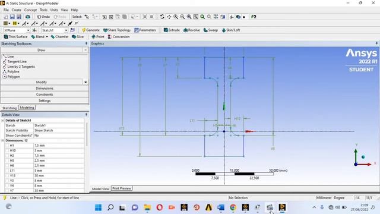This screenshot has width=380, height=214.
Task: Tick the V13 dimension parameter checkbox
Action: coord(7,176)
